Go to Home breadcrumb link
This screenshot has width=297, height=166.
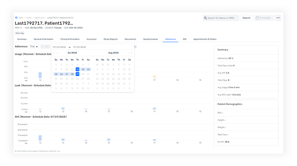(29, 18)
